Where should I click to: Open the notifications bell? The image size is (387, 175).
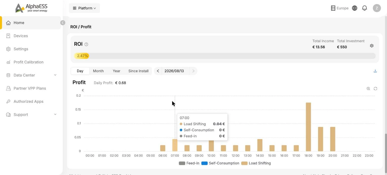(364, 8)
